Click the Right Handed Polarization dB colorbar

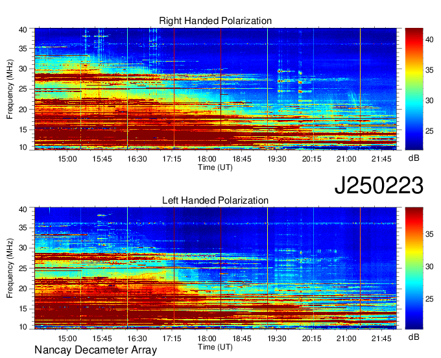point(414,89)
